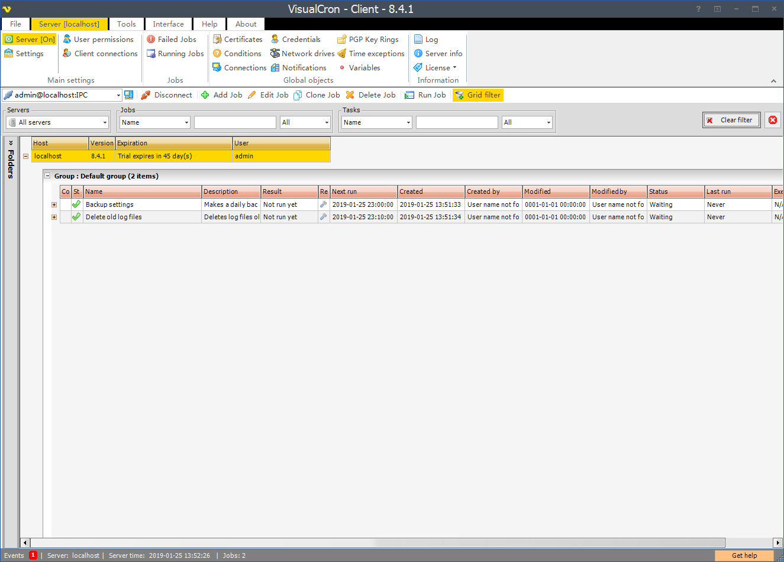Image resolution: width=784 pixels, height=562 pixels.
Task: Open the License dropdown menu
Action: click(x=435, y=67)
